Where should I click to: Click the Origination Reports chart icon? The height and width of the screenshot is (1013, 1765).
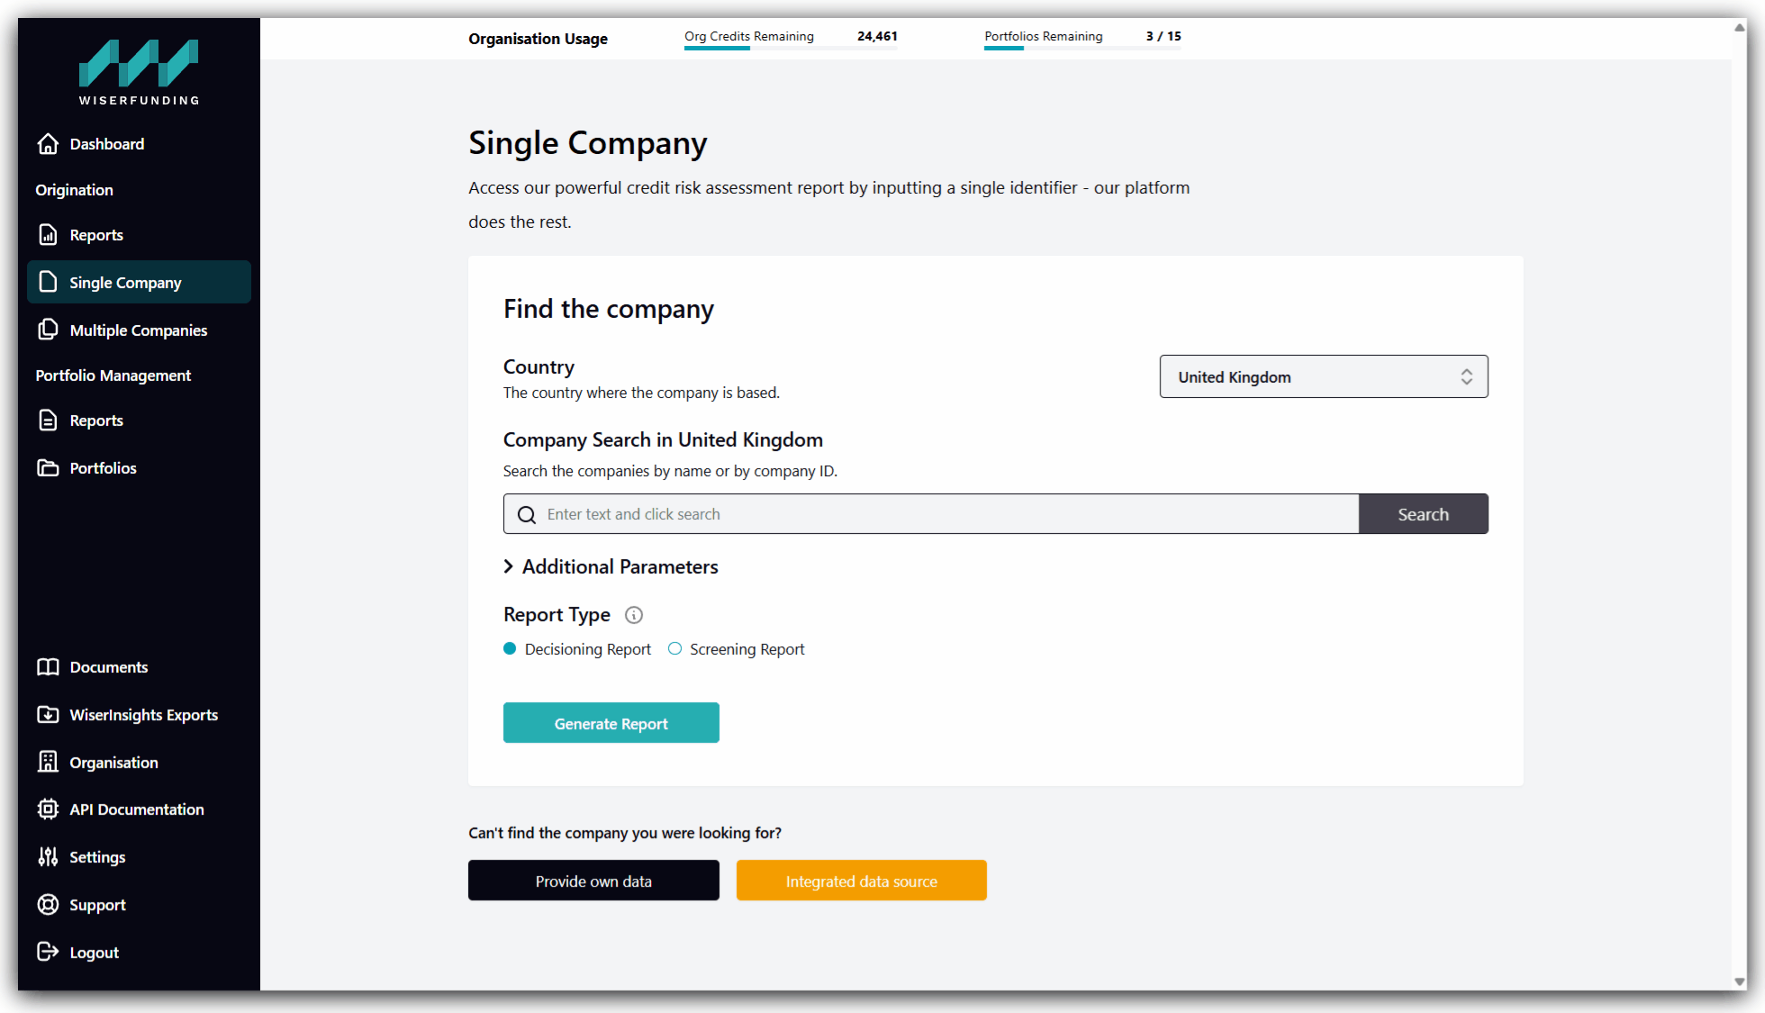click(x=48, y=235)
